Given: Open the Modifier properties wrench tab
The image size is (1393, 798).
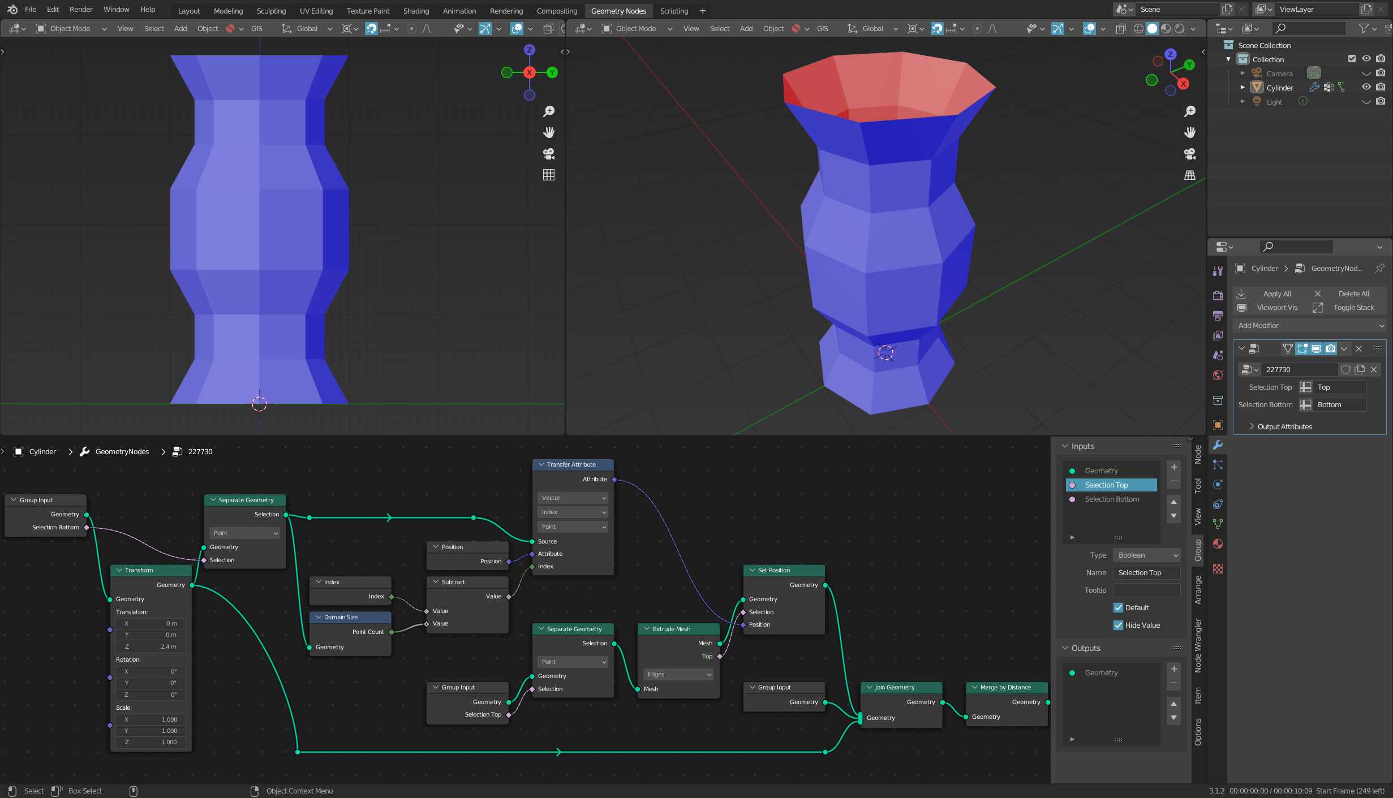Looking at the screenshot, I should (x=1218, y=445).
